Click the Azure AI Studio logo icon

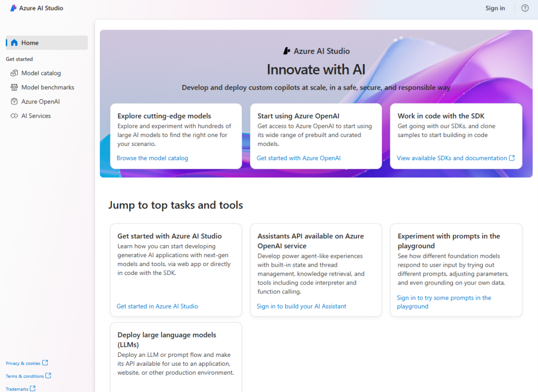[x=14, y=8]
